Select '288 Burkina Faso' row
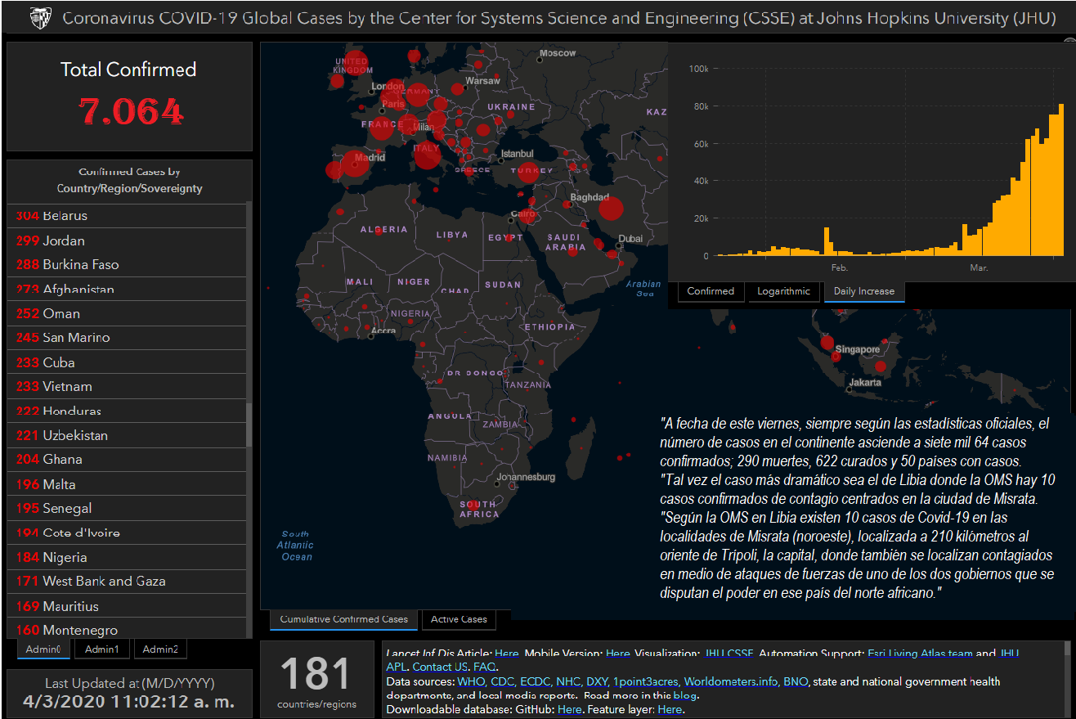 click(x=127, y=265)
